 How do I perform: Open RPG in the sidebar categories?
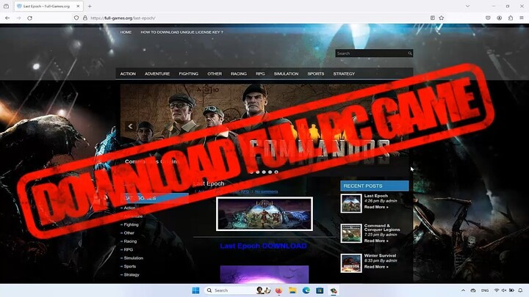[x=128, y=250]
